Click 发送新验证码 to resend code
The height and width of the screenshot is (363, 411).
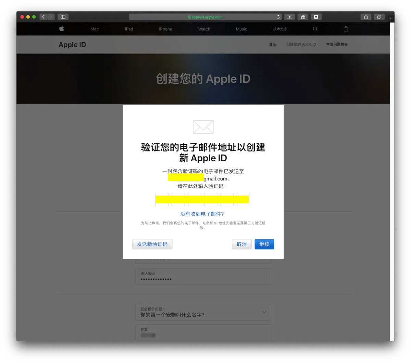click(152, 244)
